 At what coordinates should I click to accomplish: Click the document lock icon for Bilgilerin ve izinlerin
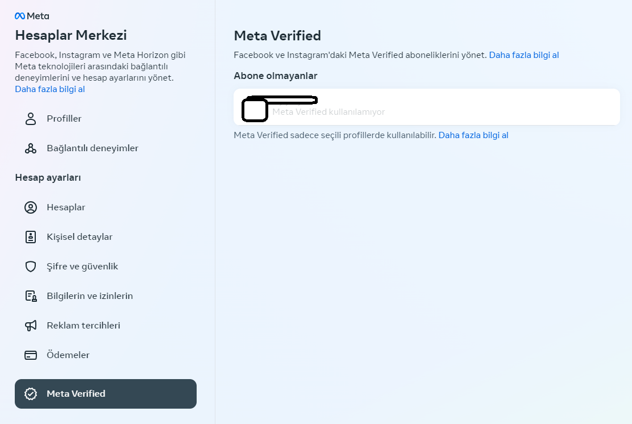[31, 296]
